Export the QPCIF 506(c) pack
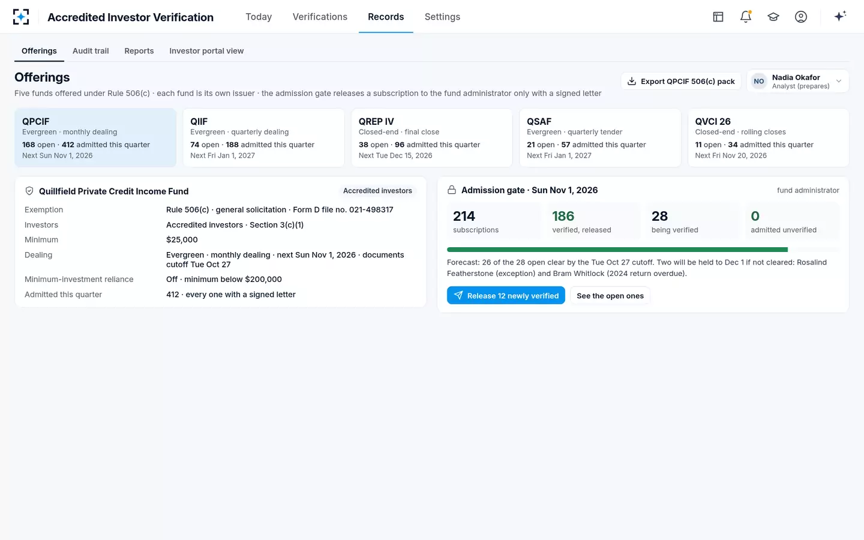Image resolution: width=864 pixels, height=540 pixels. (681, 82)
